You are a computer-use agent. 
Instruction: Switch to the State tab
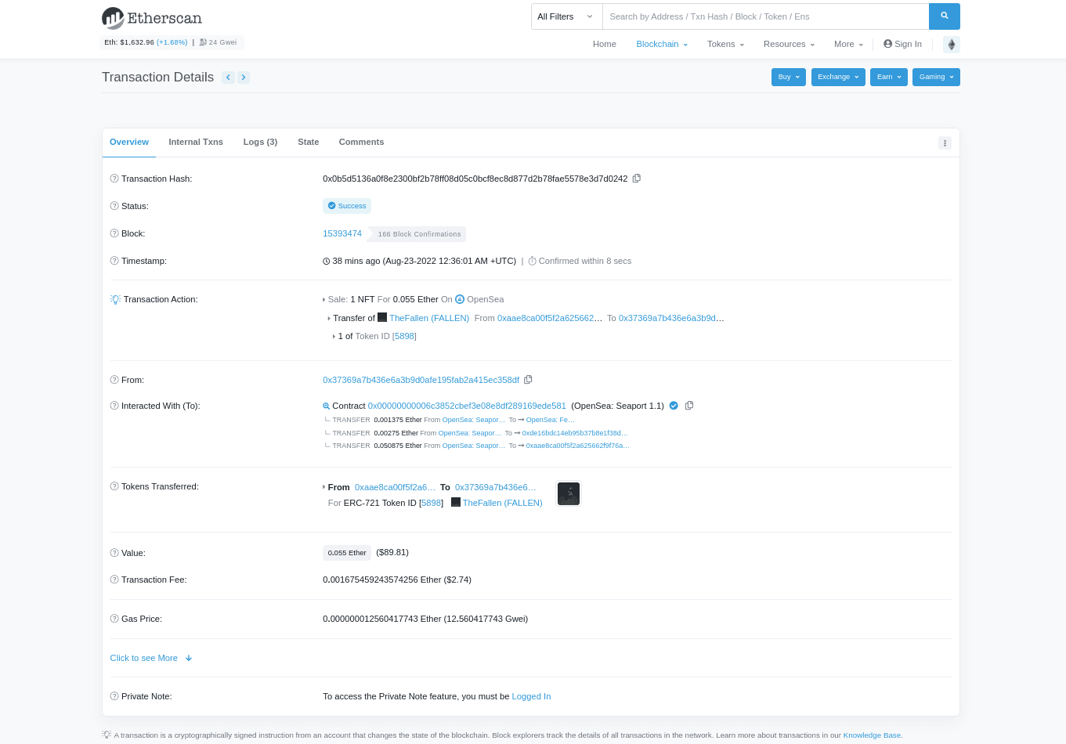coord(309,142)
